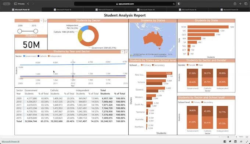Open focus mode on Students by Year and Sector
The height and width of the screenshot is (144, 250).
pos(126,52)
